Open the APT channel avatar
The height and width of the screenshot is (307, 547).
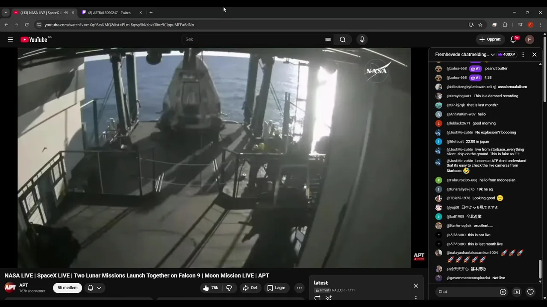tap(10, 288)
